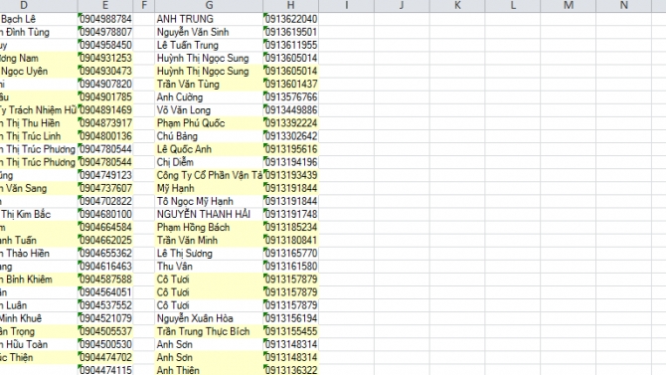This screenshot has height=375, width=666.
Task: Click Nguyễn Xuân Hòa cell
Action: [x=209, y=318]
